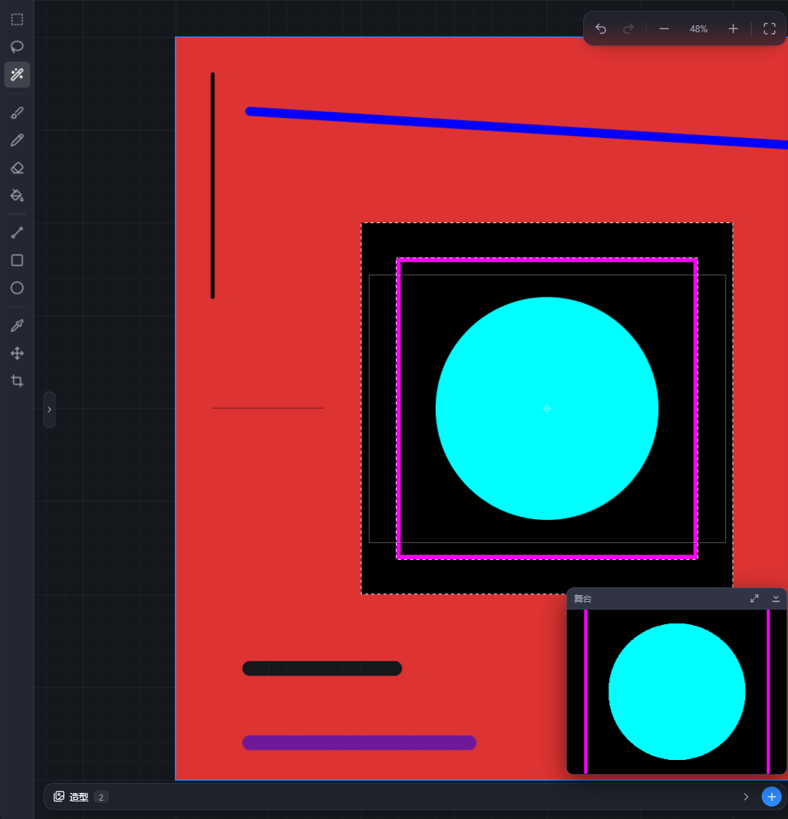Select the eraser tool
The height and width of the screenshot is (819, 788).
(x=17, y=168)
